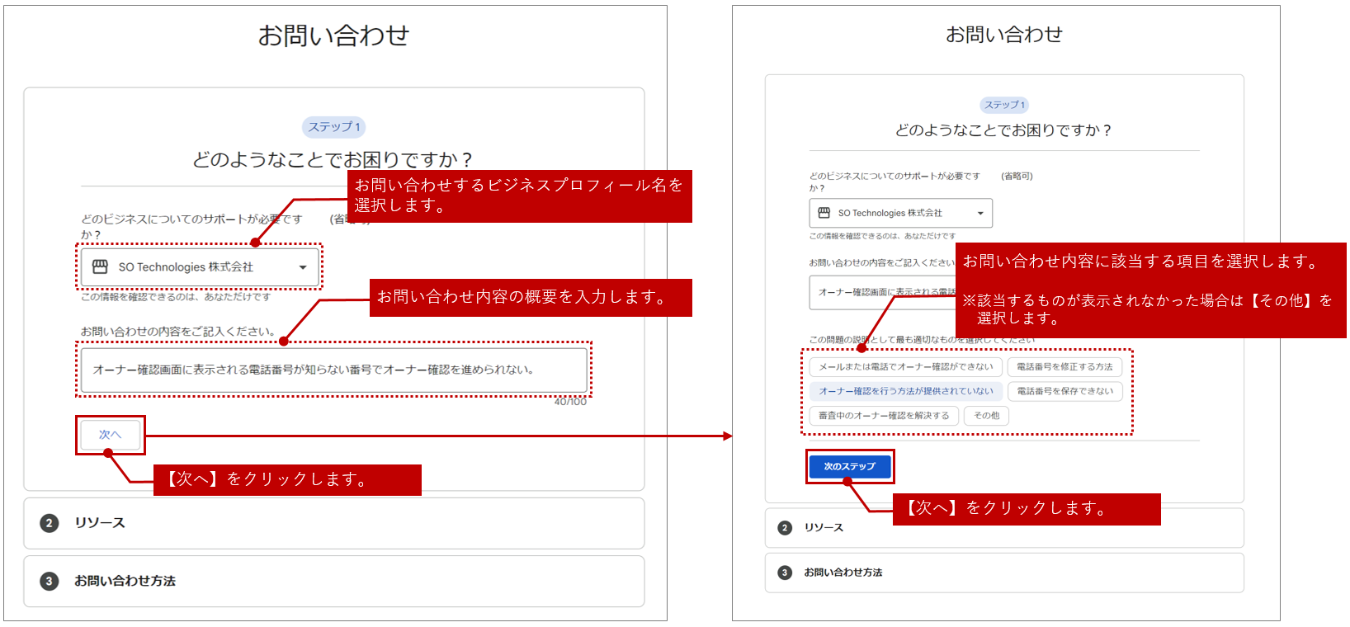Click step 3 circle icon in left panel
The width and height of the screenshot is (1350, 627).
click(50, 581)
